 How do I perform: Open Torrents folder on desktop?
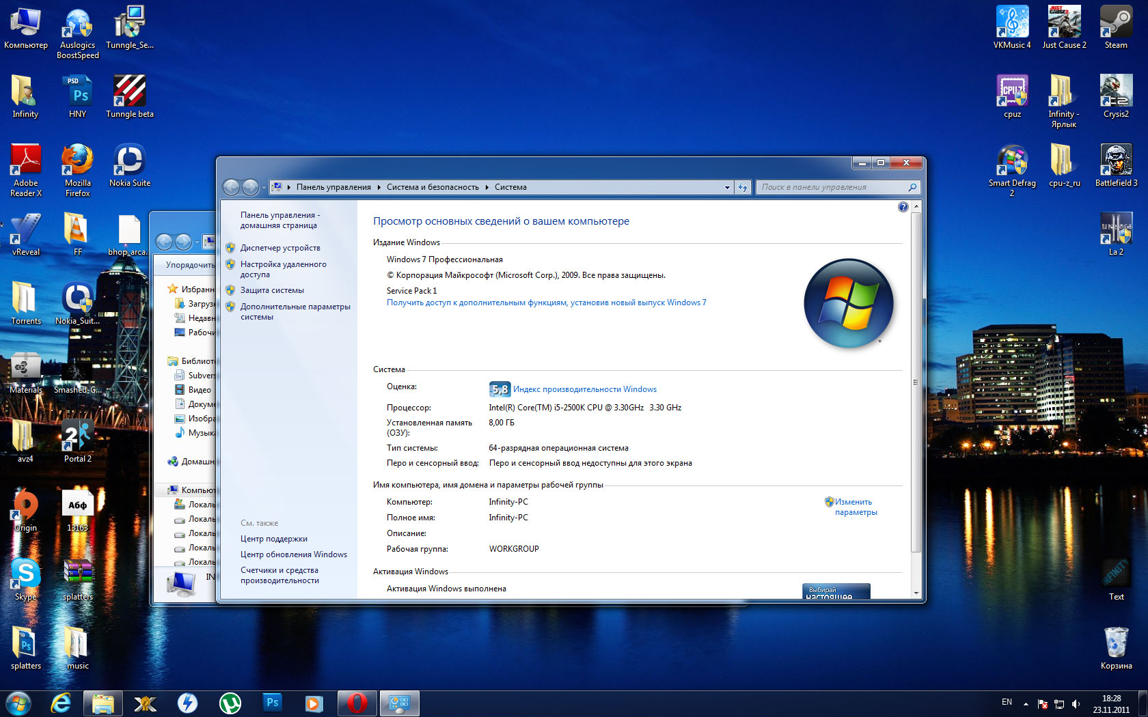tap(25, 303)
